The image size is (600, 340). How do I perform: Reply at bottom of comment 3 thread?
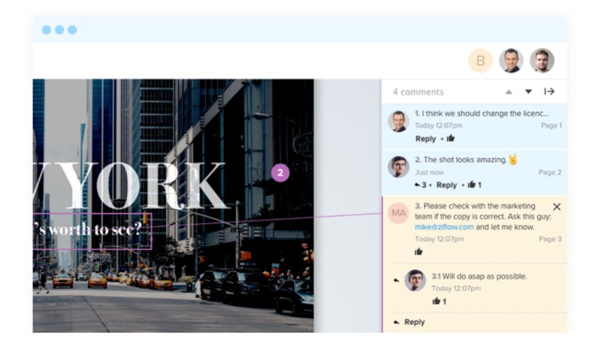point(414,322)
